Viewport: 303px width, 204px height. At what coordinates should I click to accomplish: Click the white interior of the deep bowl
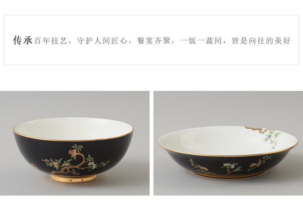[x=74, y=128]
